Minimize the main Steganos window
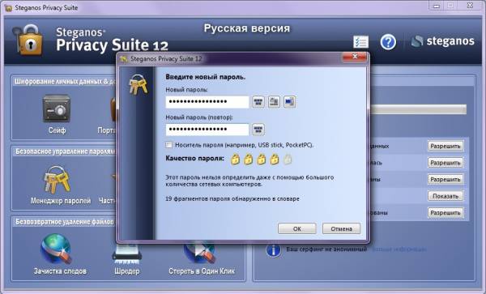Image resolution: width=486 pixels, height=294 pixels. (x=436, y=6)
